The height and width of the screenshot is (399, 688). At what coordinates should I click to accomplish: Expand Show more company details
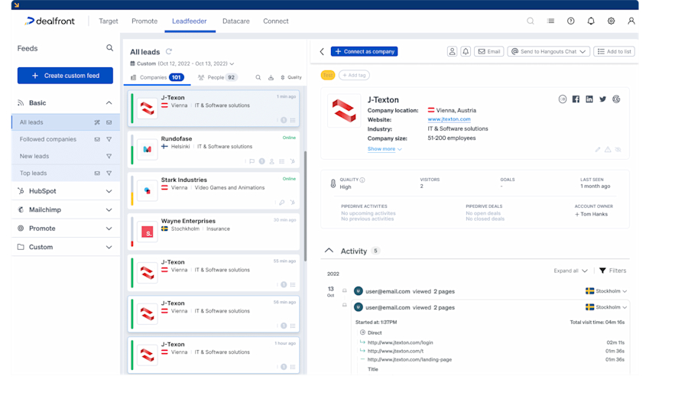tap(385, 149)
